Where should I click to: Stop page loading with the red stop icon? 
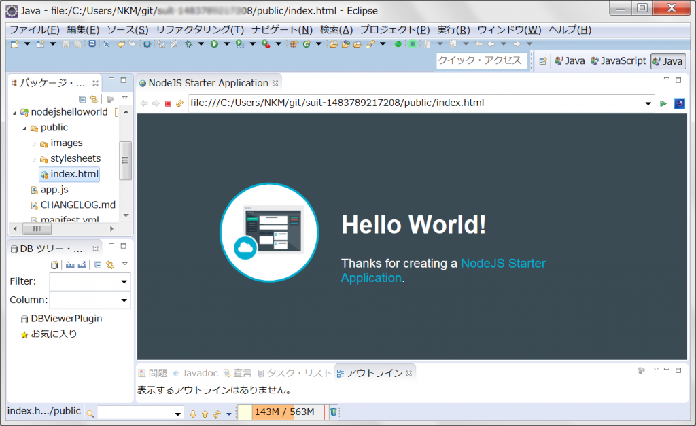(x=169, y=103)
